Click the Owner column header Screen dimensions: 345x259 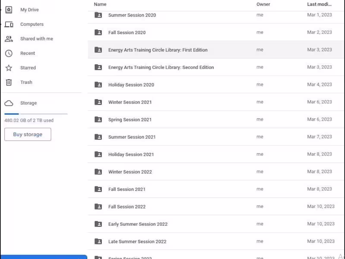pos(263,4)
